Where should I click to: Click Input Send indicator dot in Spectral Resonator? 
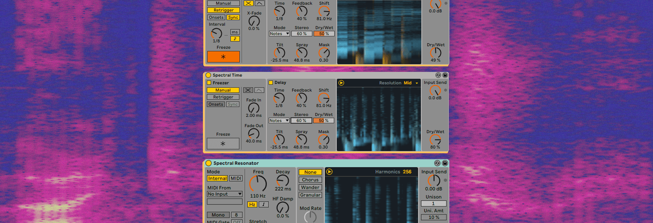(445, 179)
